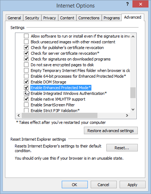Enable SmartScreen Filter checkbox
The height and width of the screenshot is (194, 151).
point(26,105)
